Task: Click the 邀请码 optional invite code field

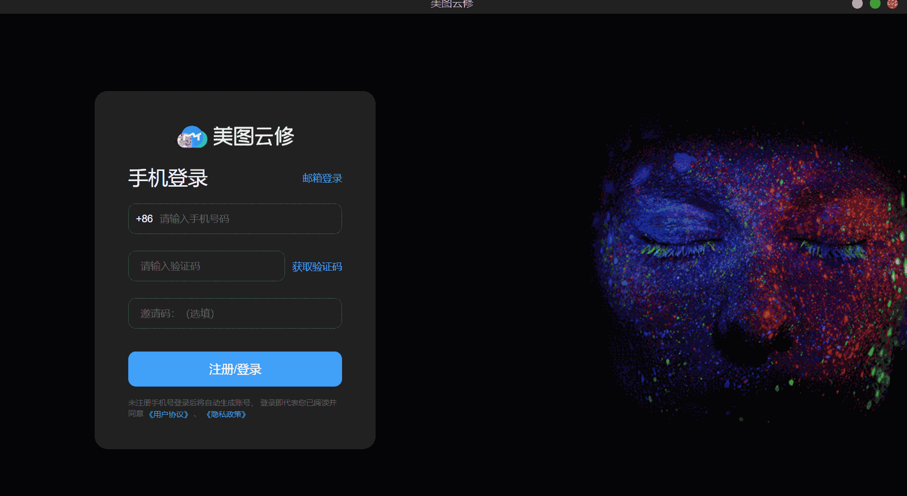Action: pos(235,313)
